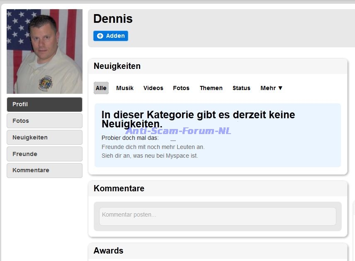Go to Neuigkeiten in the sidebar
This screenshot has height=261, width=355.
click(x=44, y=137)
